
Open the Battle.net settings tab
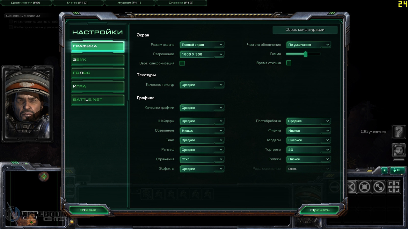(98, 100)
